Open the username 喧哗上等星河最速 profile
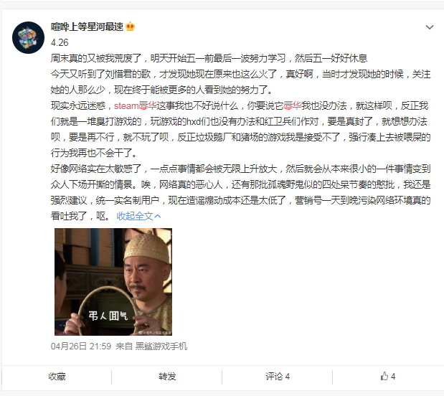The image size is (444, 396). click(88, 27)
